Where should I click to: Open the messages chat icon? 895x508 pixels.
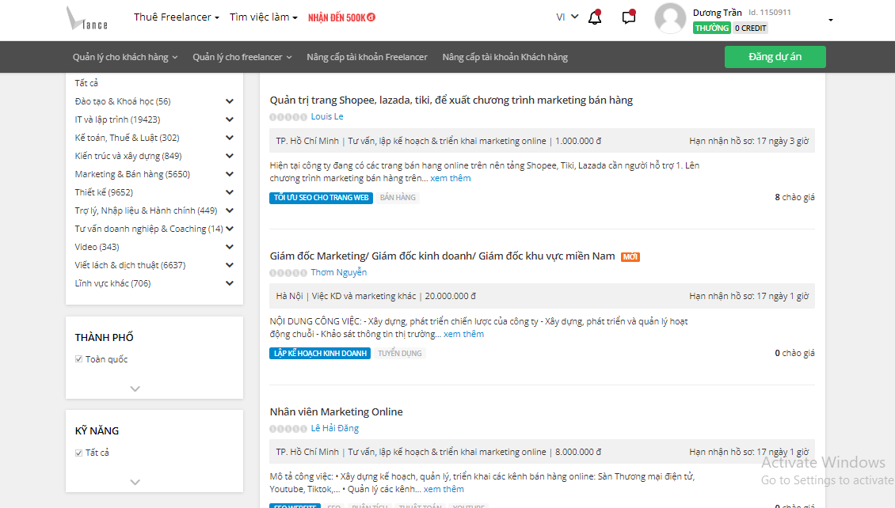tap(629, 17)
